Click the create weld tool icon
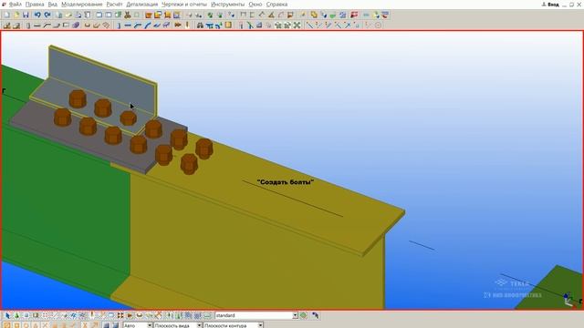This screenshot has width=584, height=328. 187,26
